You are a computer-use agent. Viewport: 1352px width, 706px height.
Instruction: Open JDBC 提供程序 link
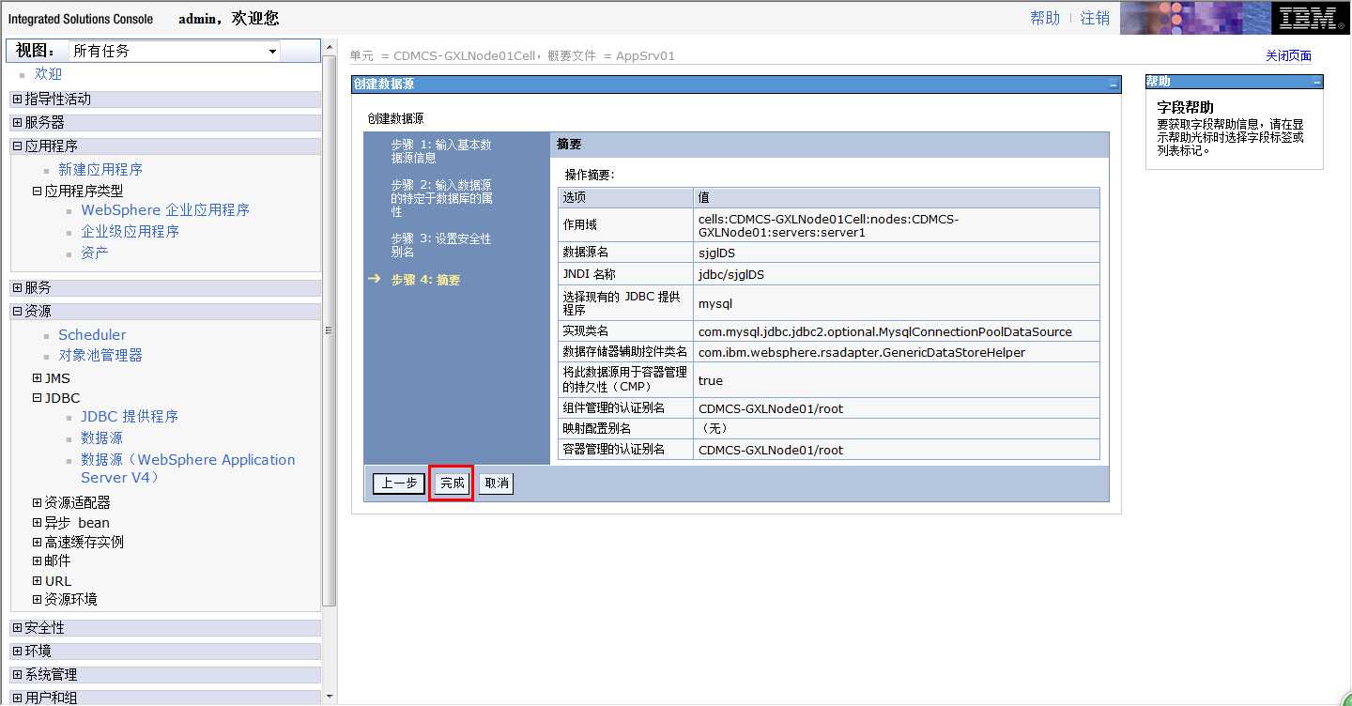point(130,417)
